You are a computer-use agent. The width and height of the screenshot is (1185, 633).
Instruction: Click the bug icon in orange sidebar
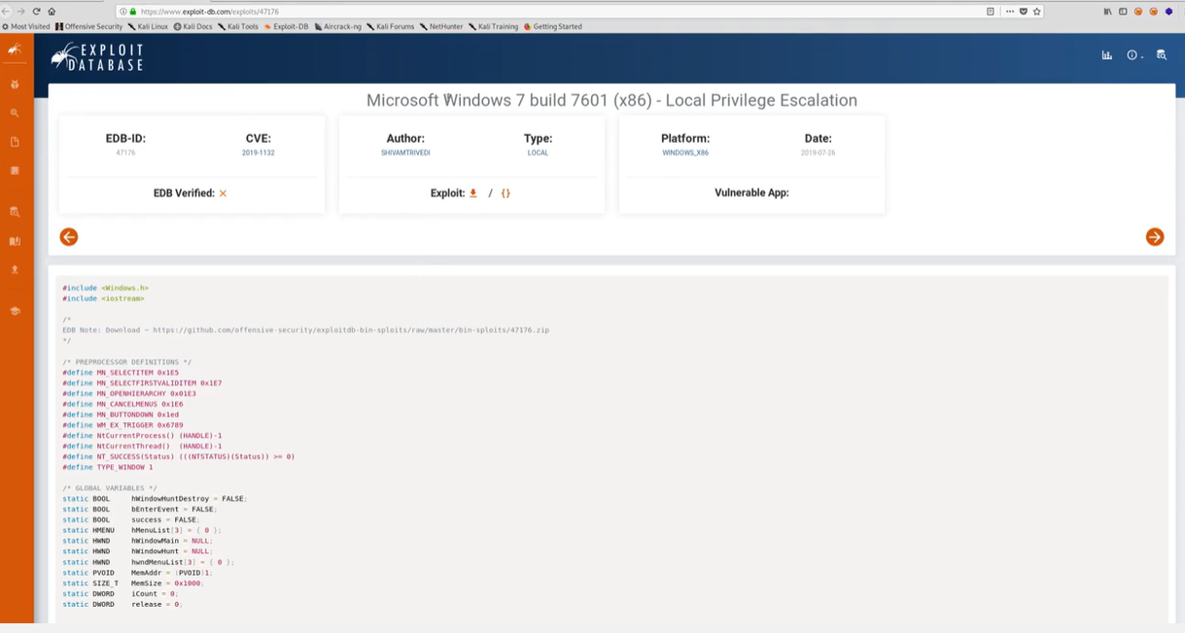coord(15,84)
